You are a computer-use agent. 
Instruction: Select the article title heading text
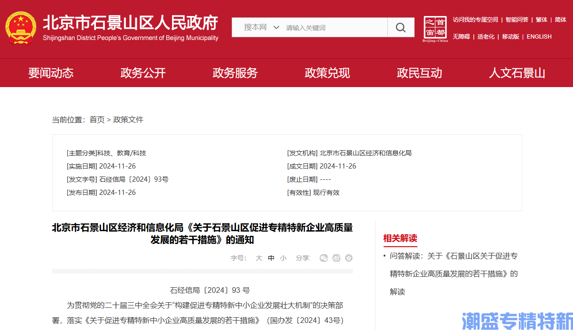click(203, 233)
